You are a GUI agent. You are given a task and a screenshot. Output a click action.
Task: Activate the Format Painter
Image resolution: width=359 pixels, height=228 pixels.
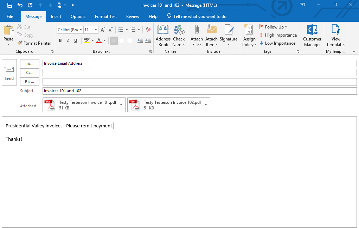(34, 43)
